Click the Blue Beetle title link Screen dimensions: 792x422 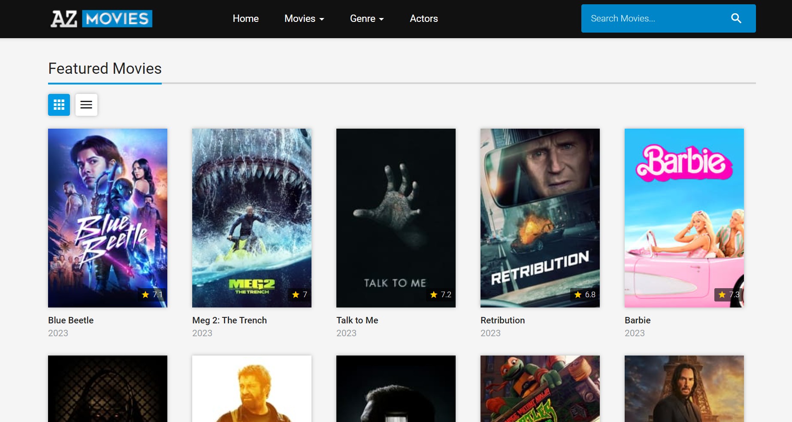71,320
